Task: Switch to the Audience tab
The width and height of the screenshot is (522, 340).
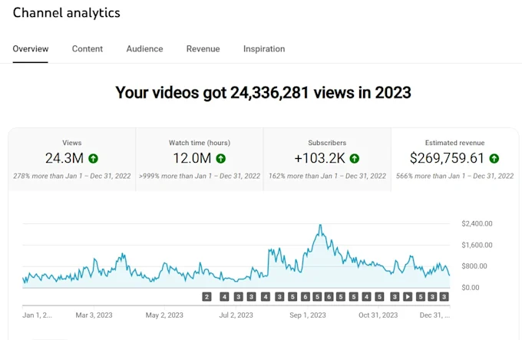Action: coord(144,49)
